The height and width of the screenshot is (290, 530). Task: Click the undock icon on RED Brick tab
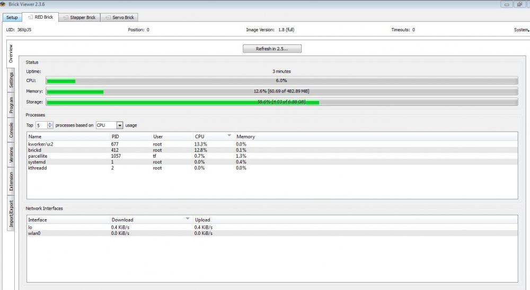pyautogui.click(x=30, y=17)
